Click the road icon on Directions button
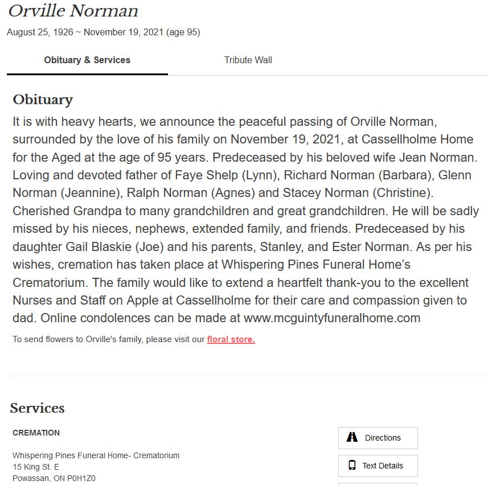This screenshot has height=485, width=488. point(352,437)
